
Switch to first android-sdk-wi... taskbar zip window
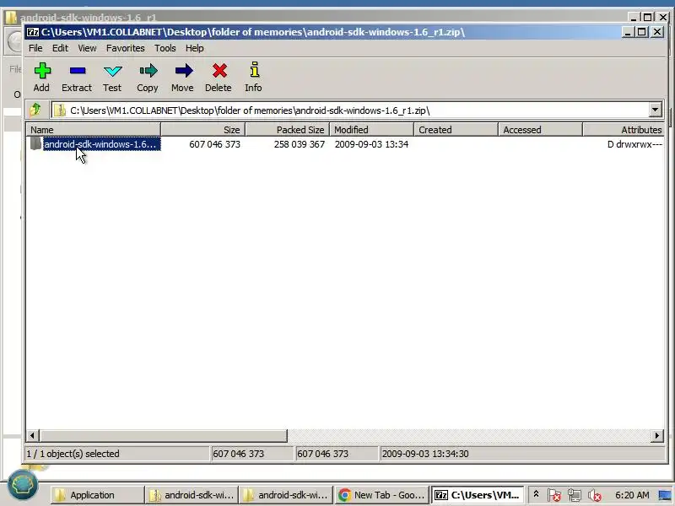pyautogui.click(x=192, y=495)
